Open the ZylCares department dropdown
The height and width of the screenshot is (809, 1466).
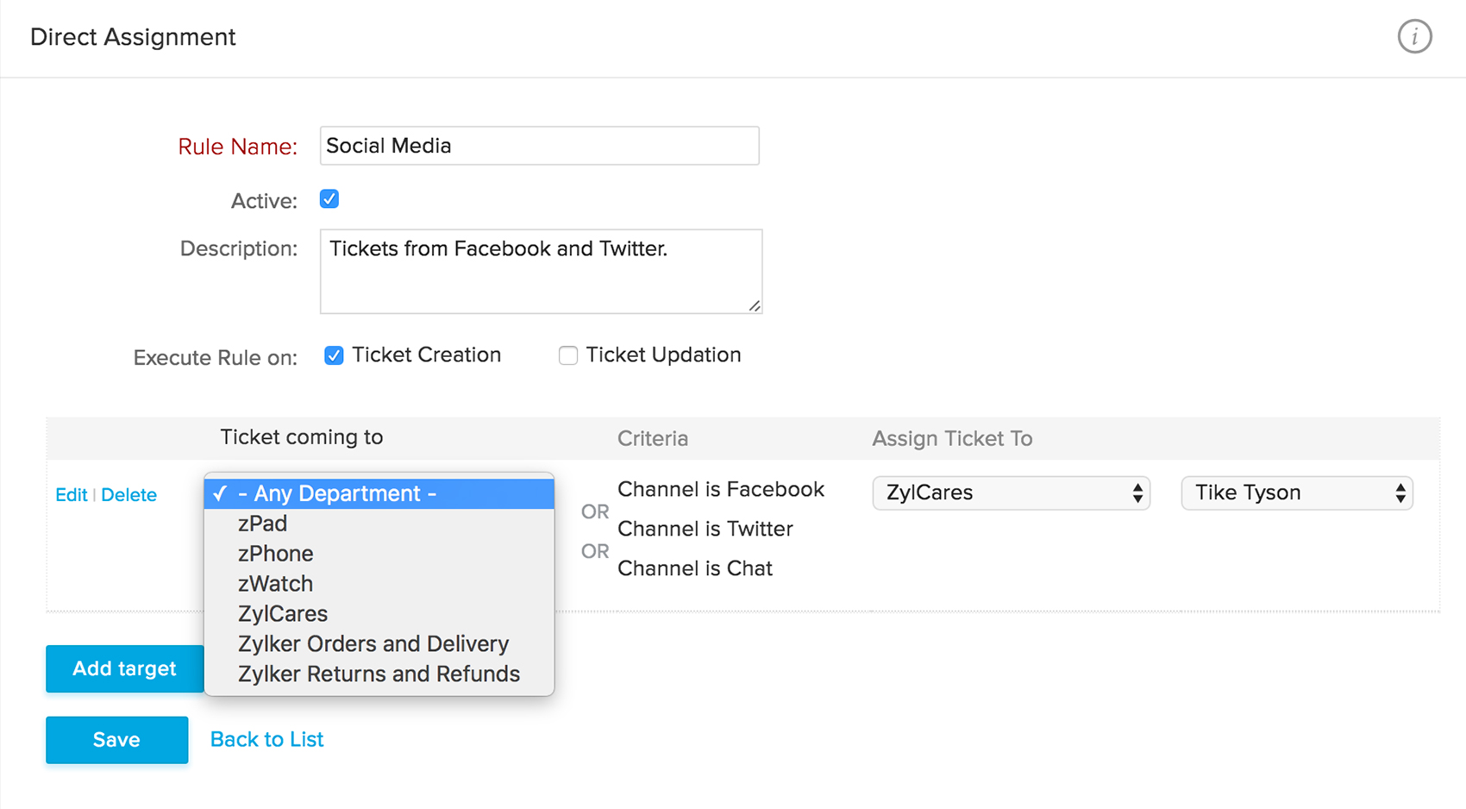(1011, 492)
